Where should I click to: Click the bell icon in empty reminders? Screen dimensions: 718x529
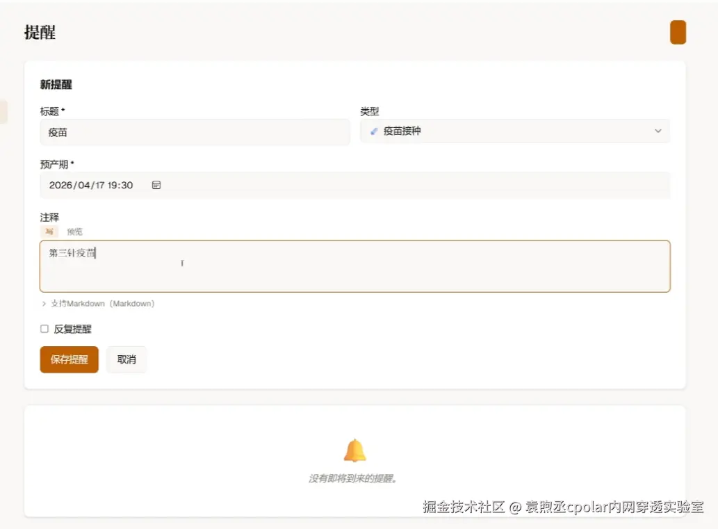pyautogui.click(x=355, y=450)
